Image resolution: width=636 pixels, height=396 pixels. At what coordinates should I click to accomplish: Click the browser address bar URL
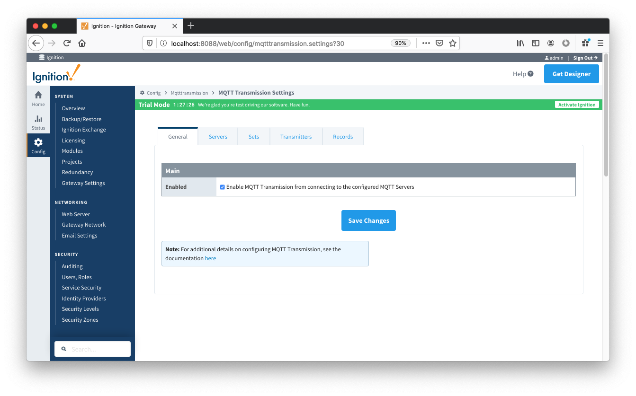pyautogui.click(x=258, y=43)
